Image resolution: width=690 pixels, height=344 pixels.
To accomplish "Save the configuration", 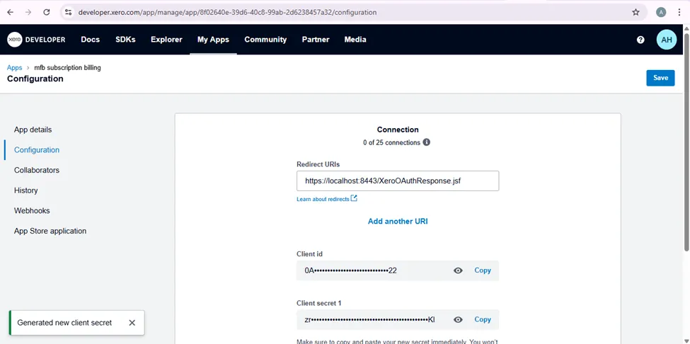I will (x=660, y=78).
